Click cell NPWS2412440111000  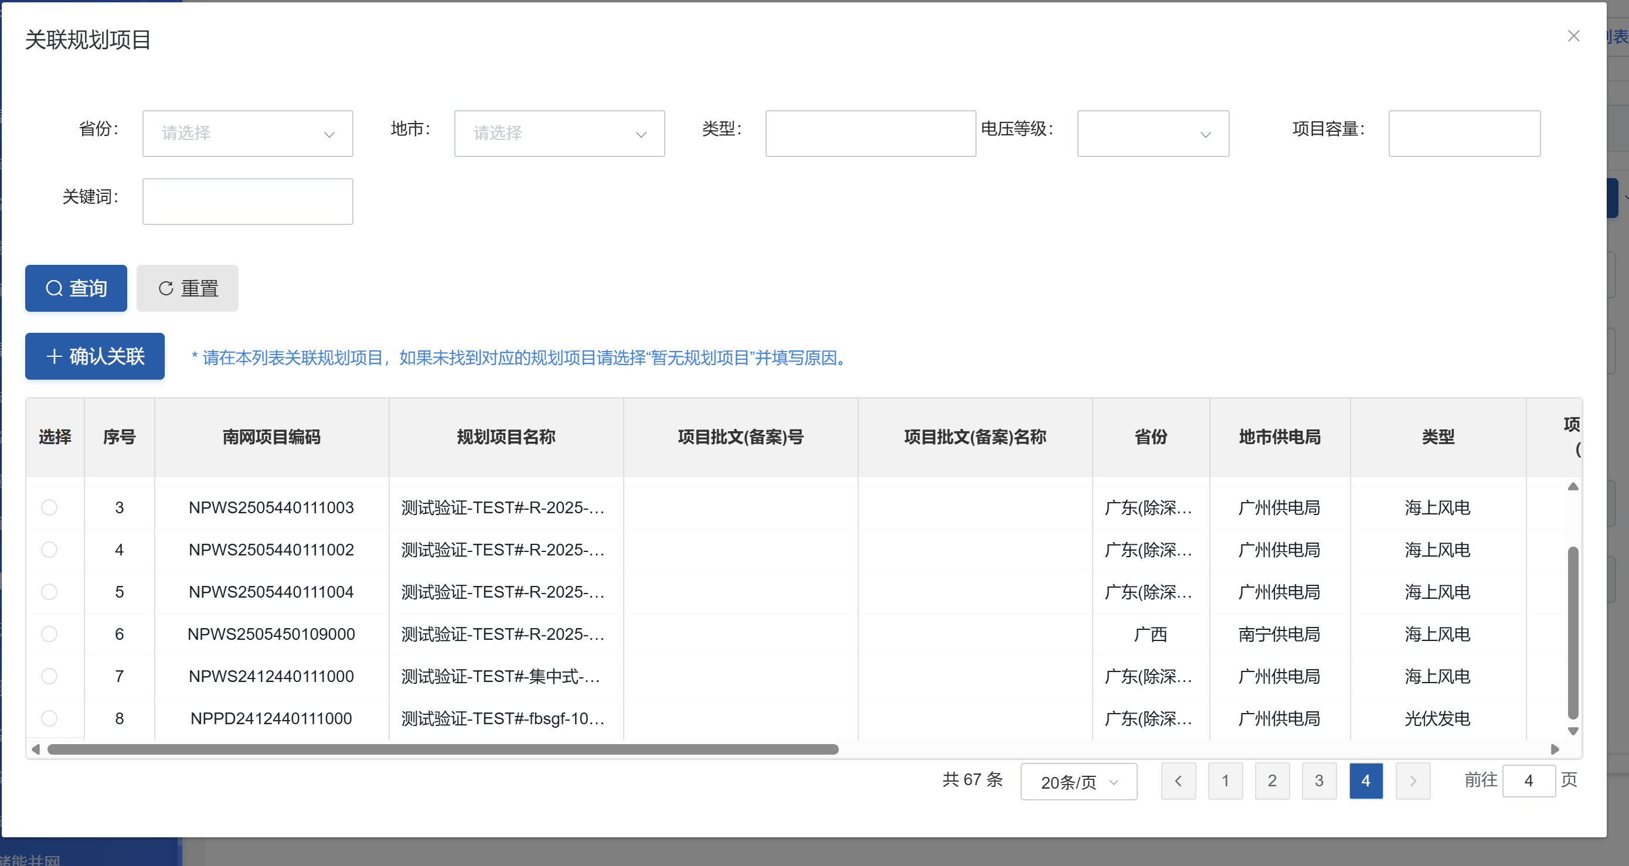coord(271,676)
